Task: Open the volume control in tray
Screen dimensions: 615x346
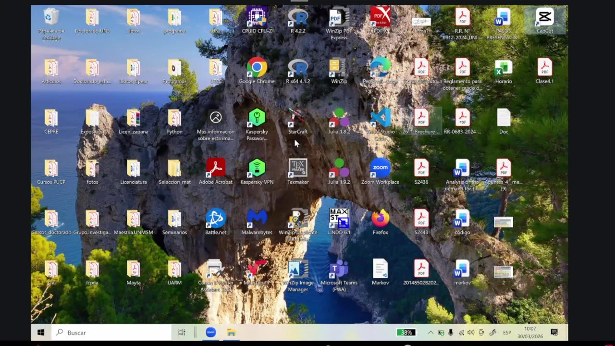Action: [471, 333]
